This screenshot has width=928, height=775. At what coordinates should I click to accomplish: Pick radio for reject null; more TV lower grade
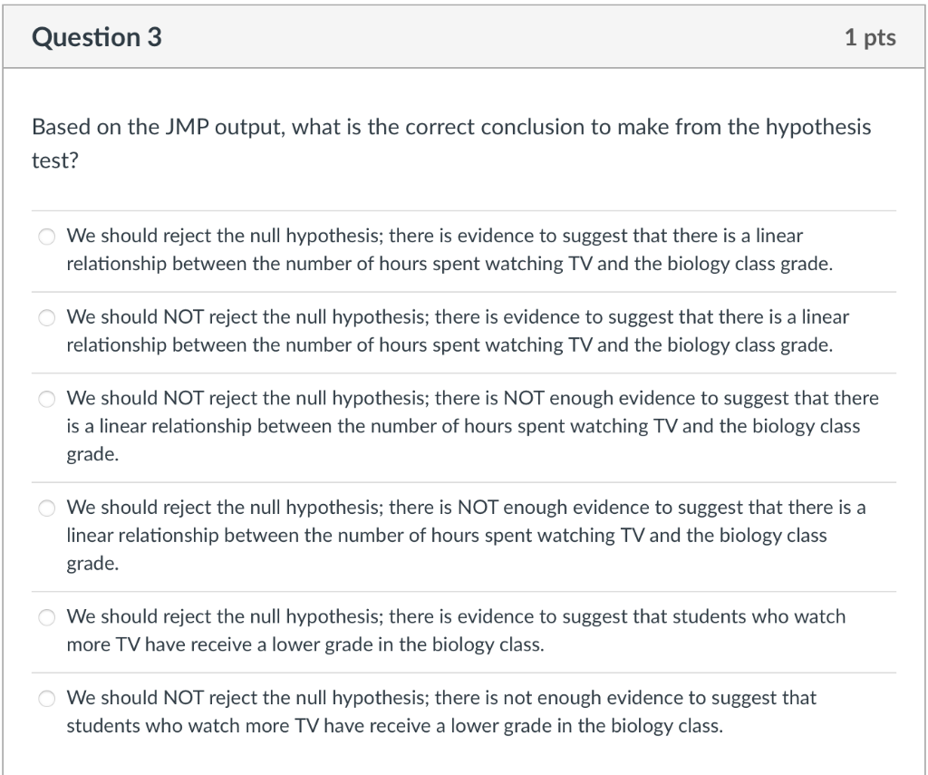[x=47, y=617]
